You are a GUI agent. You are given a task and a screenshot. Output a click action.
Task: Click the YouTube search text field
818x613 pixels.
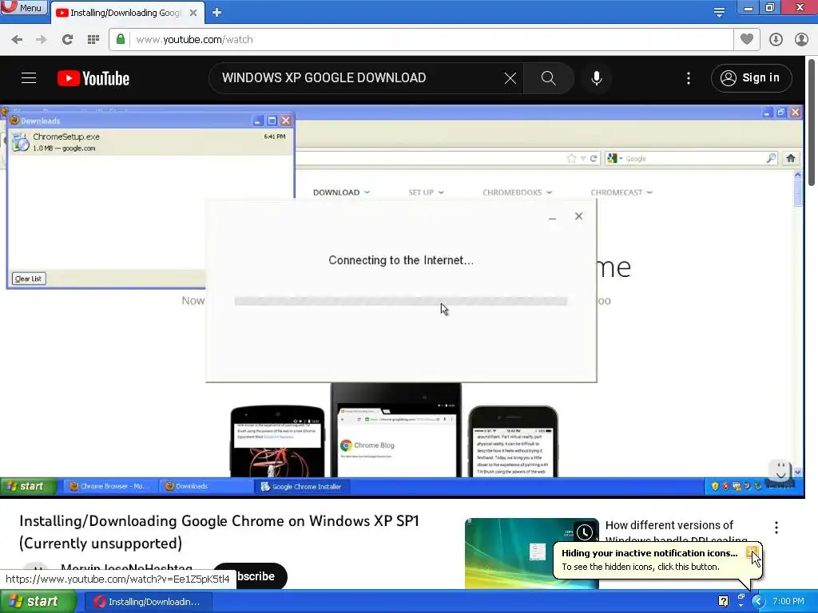point(360,78)
